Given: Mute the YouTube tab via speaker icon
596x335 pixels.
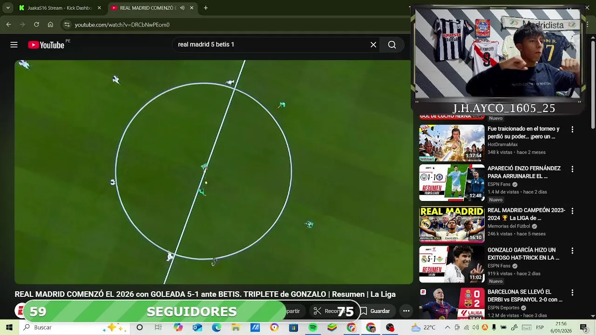Looking at the screenshot, I should coord(182,8).
